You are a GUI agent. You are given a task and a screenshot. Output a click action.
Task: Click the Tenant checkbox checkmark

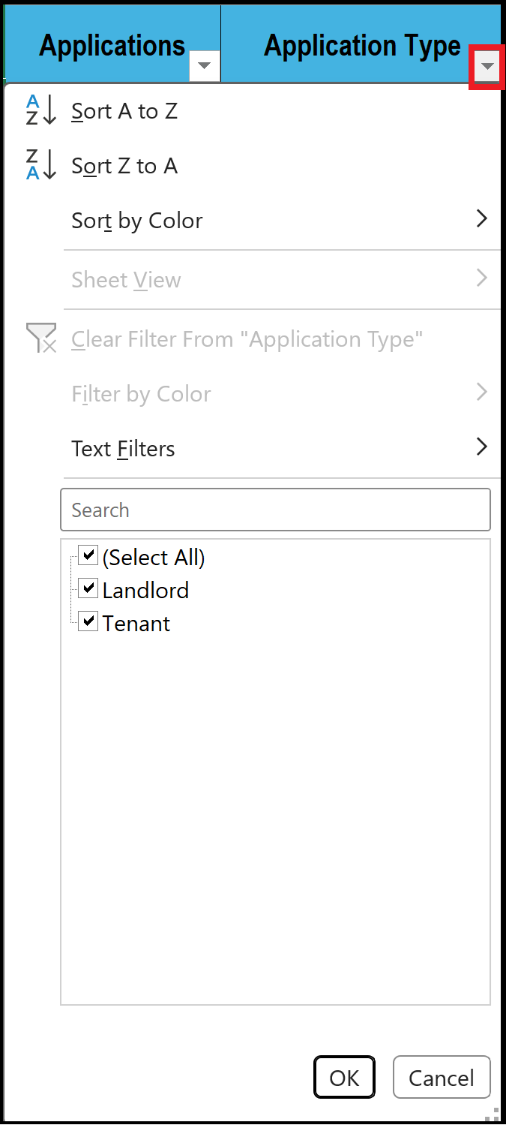click(88, 621)
